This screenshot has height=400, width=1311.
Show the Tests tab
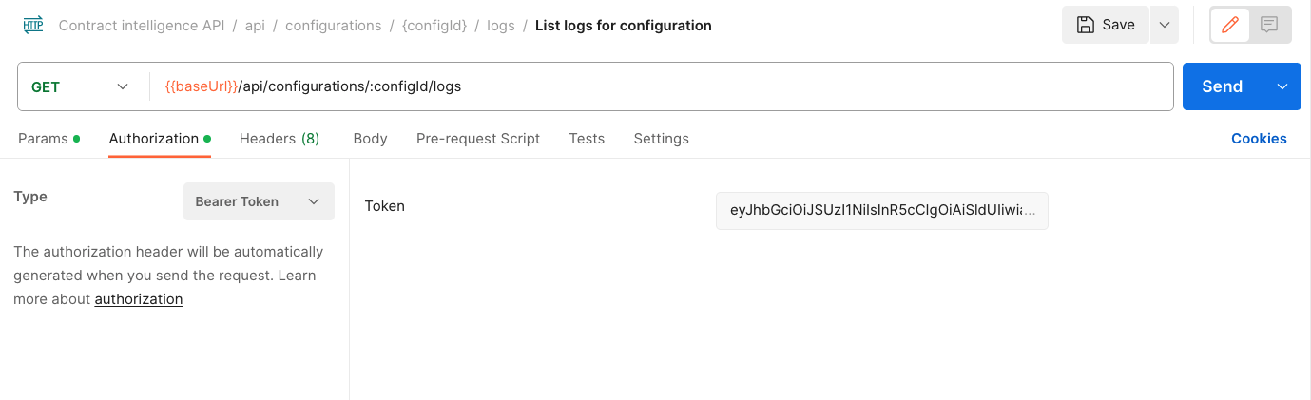tap(587, 139)
